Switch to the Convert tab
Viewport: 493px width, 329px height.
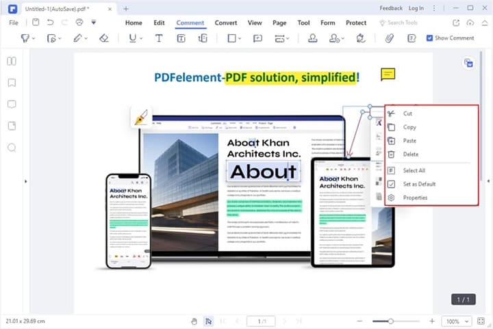click(226, 23)
